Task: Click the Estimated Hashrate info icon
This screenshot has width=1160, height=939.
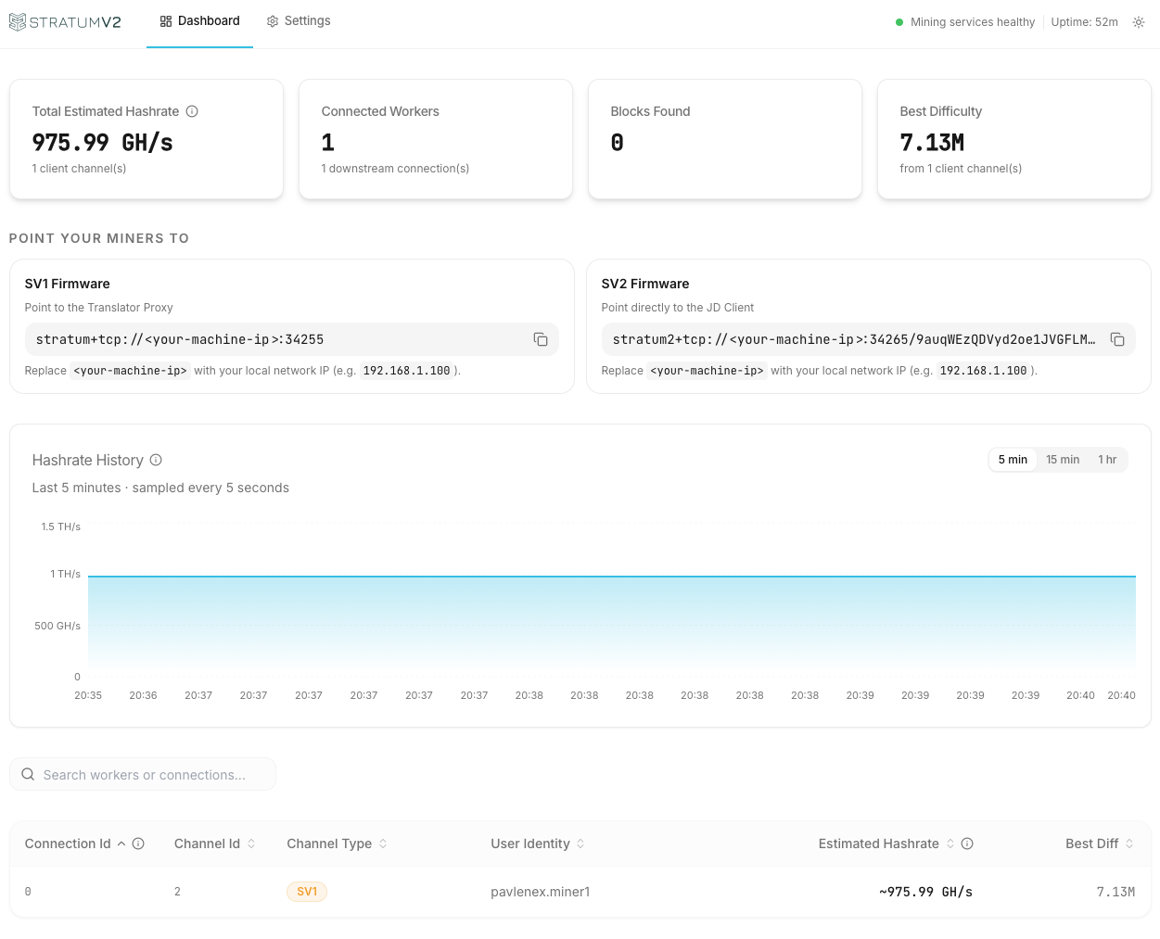Action: click(966, 844)
